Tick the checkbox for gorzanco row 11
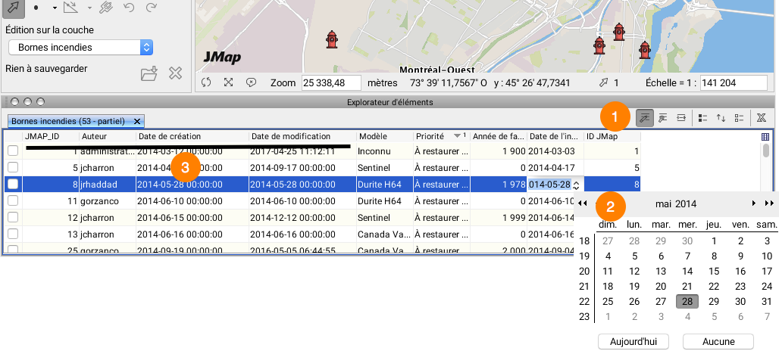 pyautogui.click(x=13, y=201)
